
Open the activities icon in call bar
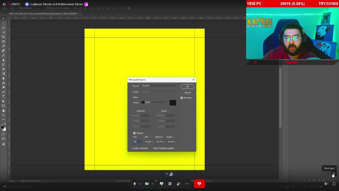click(170, 184)
